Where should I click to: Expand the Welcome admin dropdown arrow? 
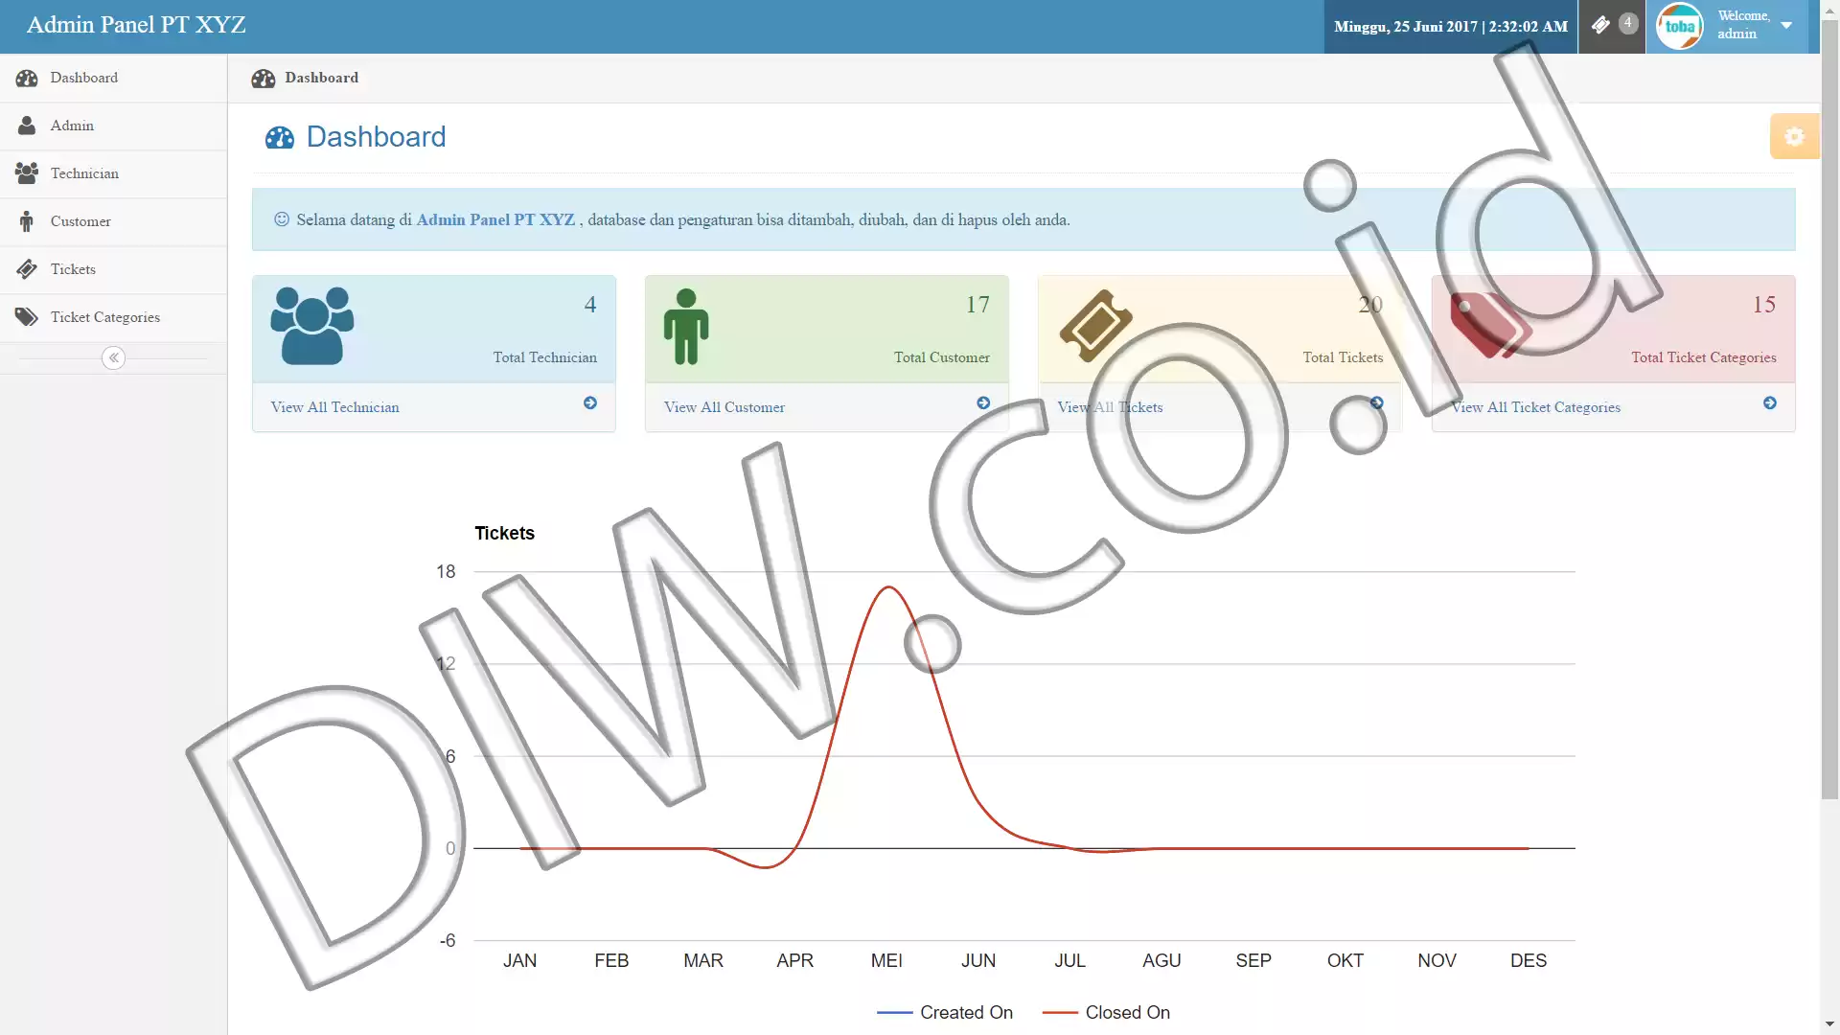coord(1786,26)
